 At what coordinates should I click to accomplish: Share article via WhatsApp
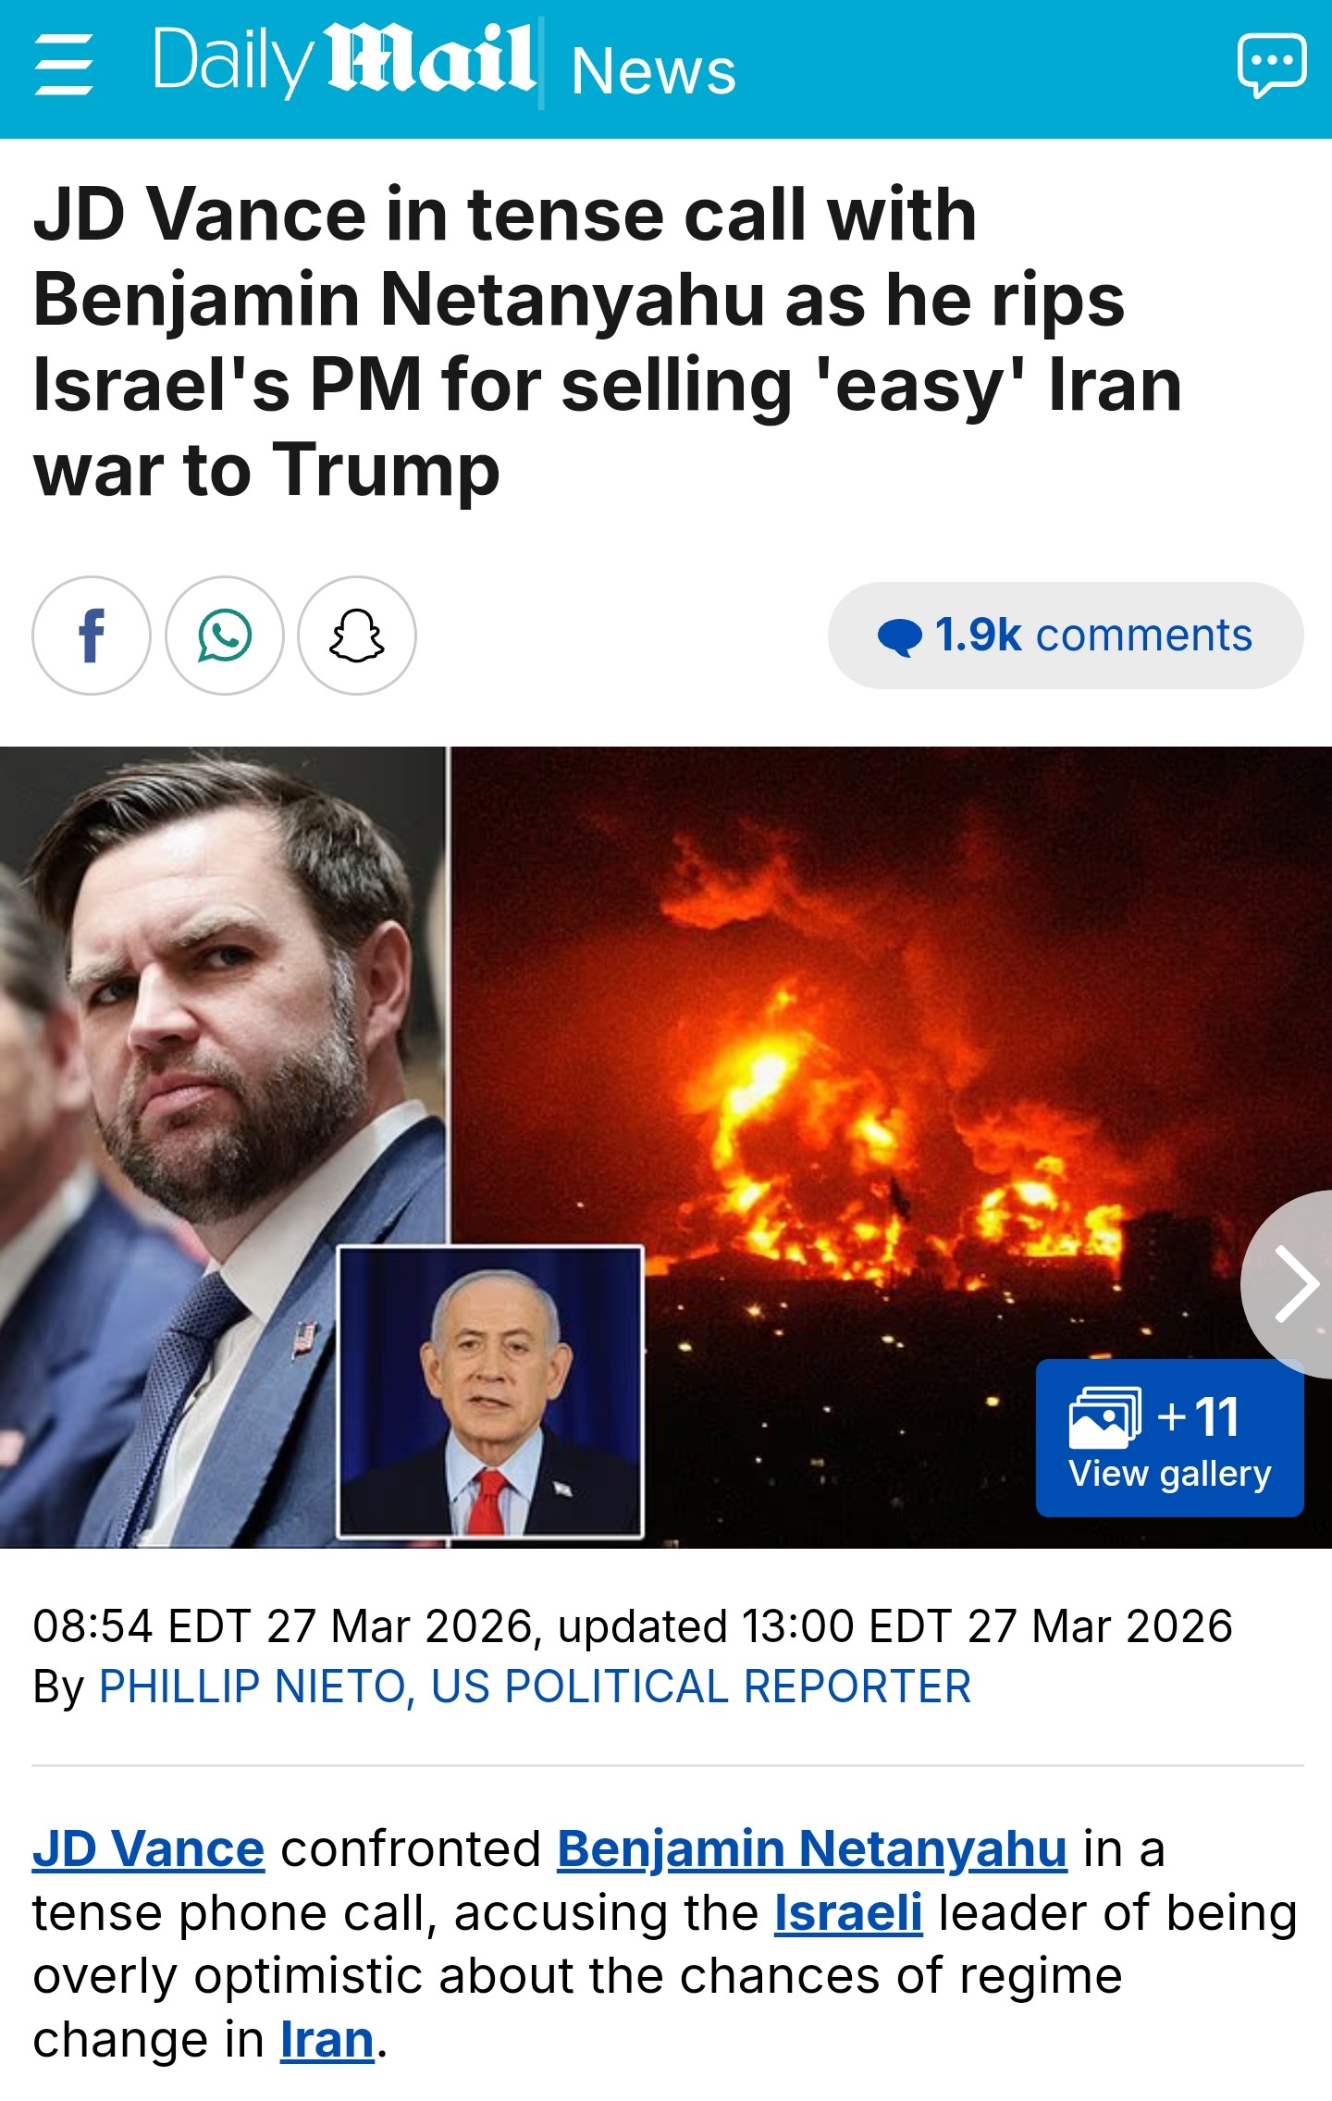pos(225,636)
